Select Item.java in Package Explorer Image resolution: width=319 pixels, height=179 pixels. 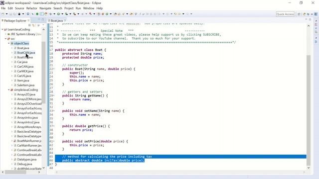23,81
